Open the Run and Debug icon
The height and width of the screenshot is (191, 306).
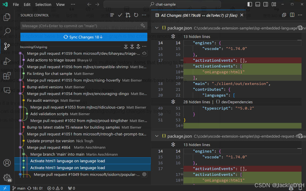coord(7,61)
